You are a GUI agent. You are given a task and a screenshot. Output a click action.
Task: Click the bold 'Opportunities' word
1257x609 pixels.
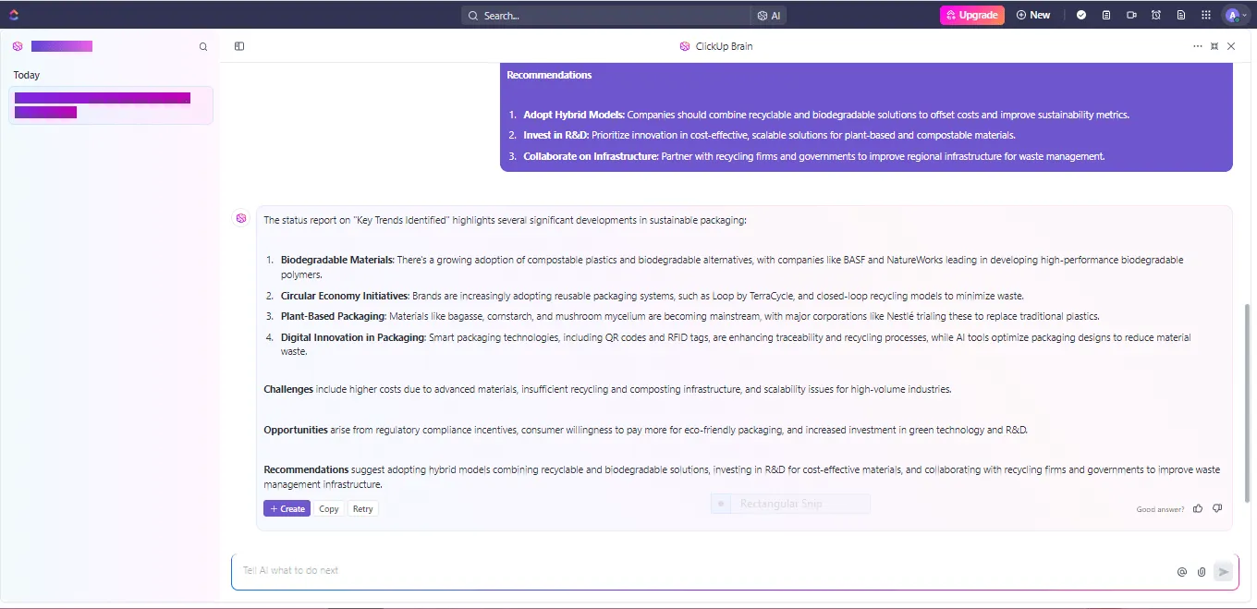coord(296,431)
